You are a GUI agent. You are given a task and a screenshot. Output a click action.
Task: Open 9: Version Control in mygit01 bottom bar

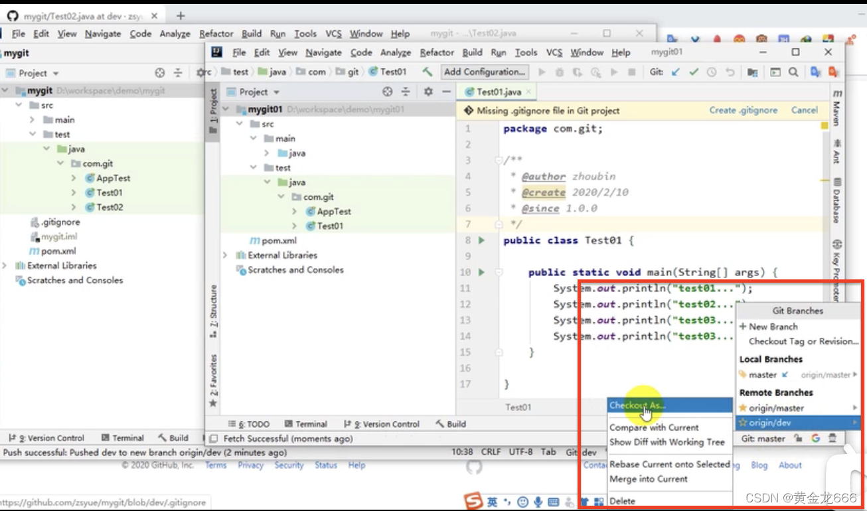tap(382, 424)
